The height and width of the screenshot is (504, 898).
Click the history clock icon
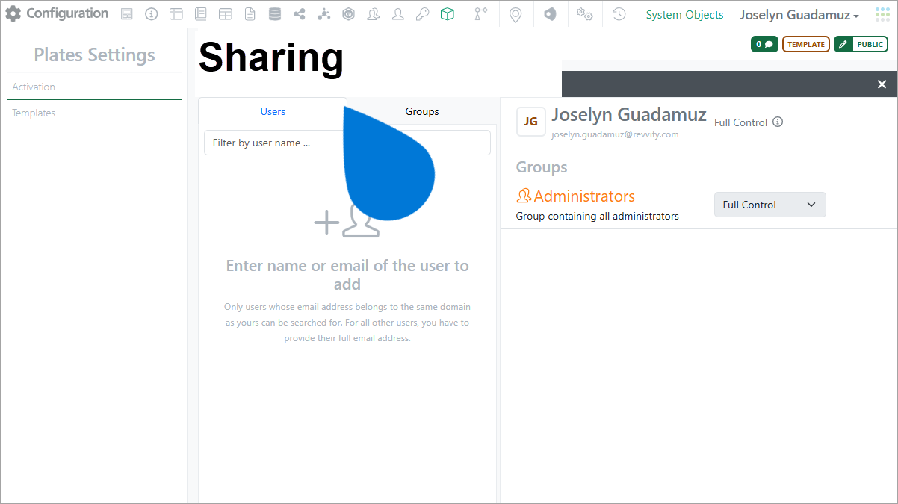(619, 14)
